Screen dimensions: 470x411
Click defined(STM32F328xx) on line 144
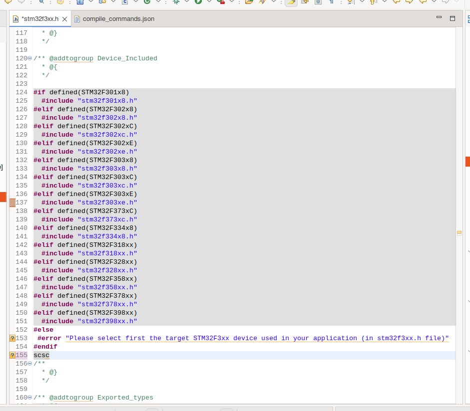tap(97, 262)
